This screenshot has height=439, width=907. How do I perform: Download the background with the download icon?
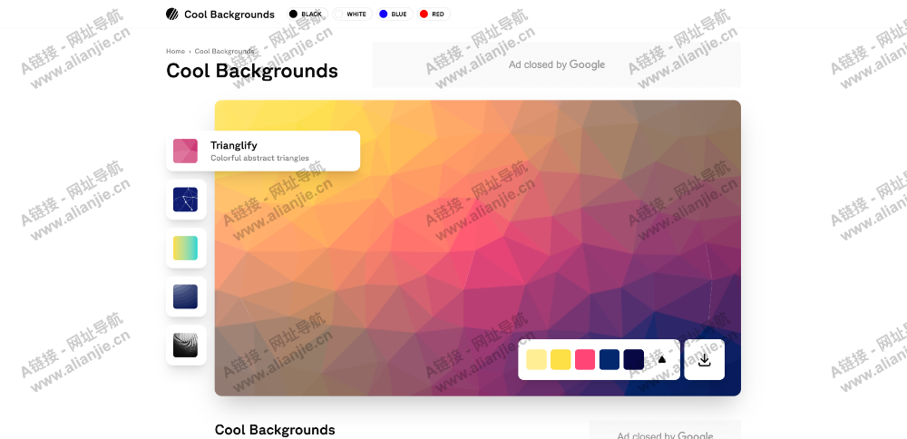[x=704, y=360]
